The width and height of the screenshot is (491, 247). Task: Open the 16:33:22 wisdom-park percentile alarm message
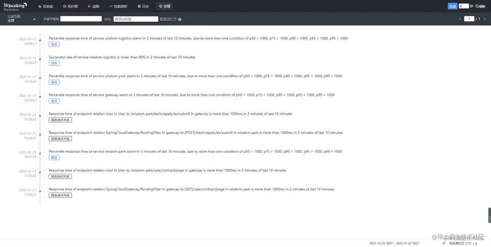coord(195,76)
